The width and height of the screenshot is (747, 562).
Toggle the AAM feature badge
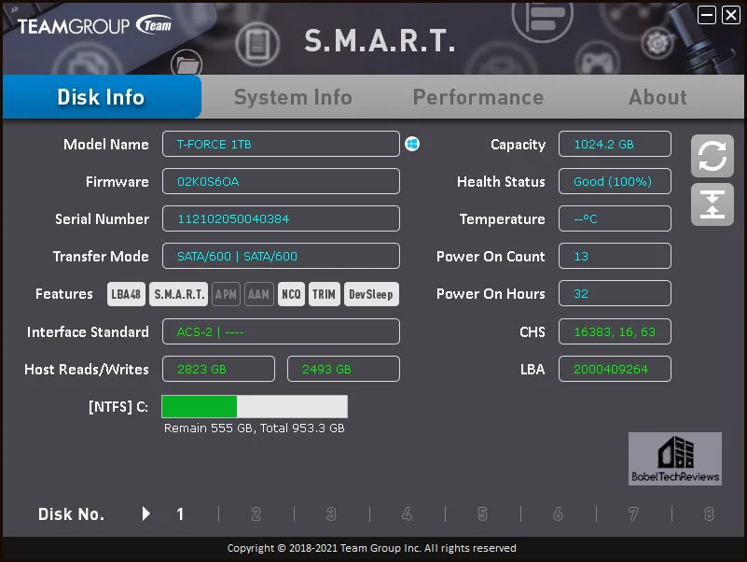(x=258, y=294)
